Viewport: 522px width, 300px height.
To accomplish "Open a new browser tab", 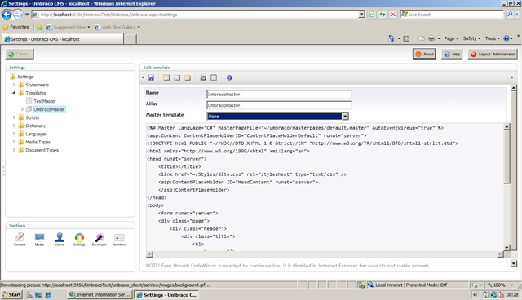I will coord(130,39).
